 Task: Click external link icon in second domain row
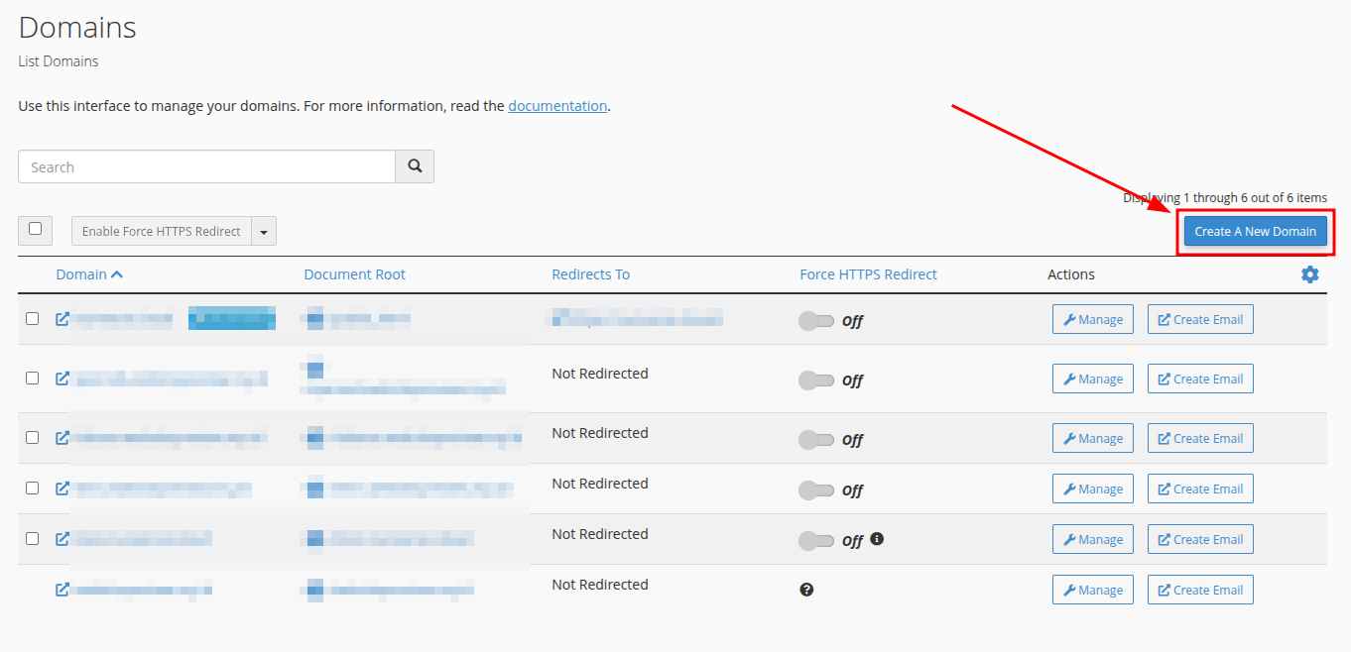[x=62, y=379]
